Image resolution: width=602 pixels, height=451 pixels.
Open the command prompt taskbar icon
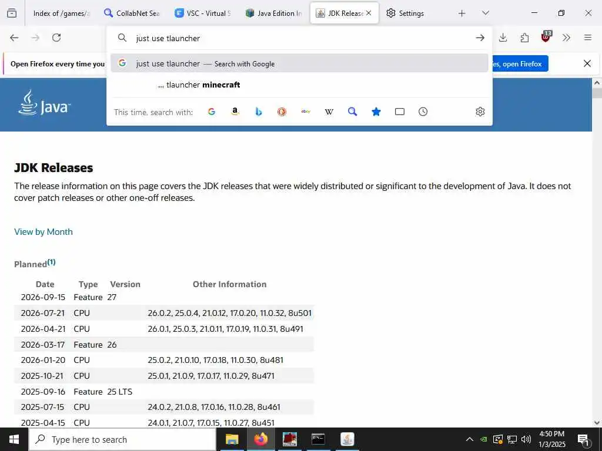pyautogui.click(x=318, y=439)
